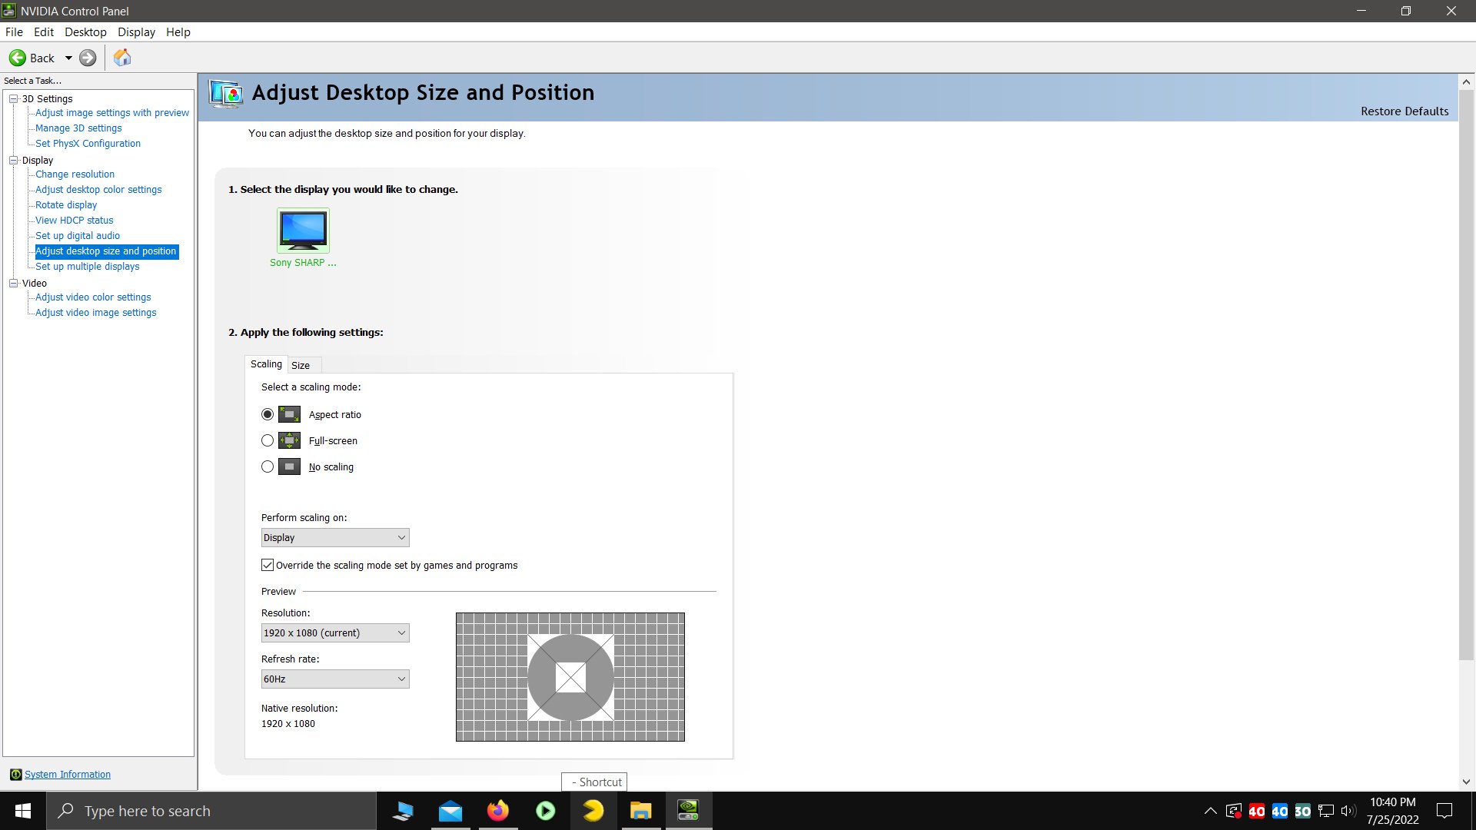Viewport: 1476px width, 830px height.
Task: Click the Adjust Desktop Size header icon
Action: (226, 94)
